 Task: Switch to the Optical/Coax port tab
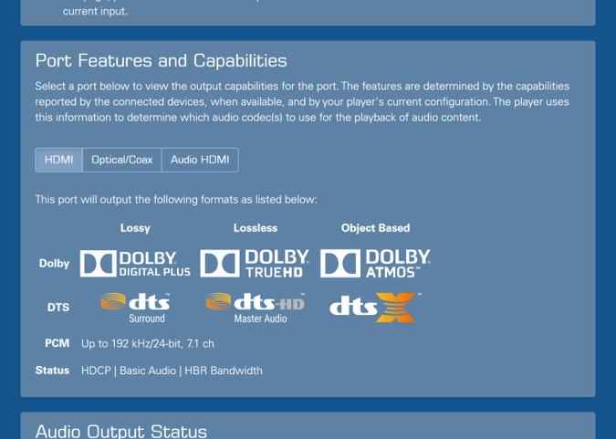click(x=122, y=160)
